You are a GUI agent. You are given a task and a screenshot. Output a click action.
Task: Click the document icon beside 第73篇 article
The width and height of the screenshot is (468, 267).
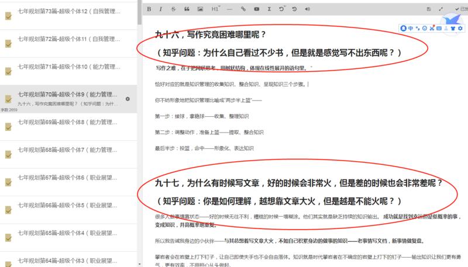point(8,16)
